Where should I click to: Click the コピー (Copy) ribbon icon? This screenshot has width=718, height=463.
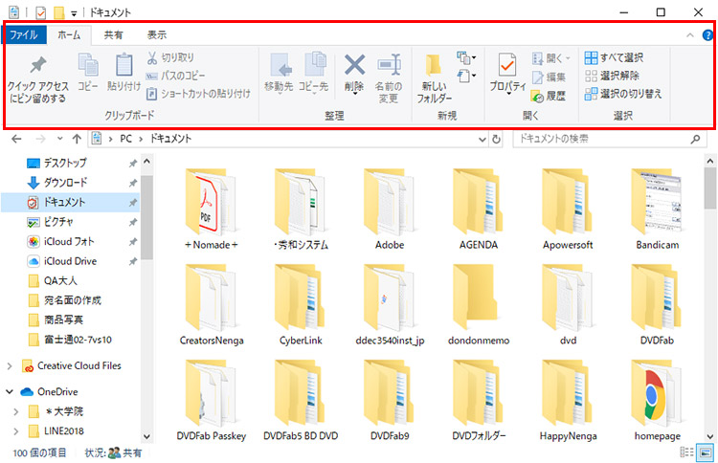point(88,72)
